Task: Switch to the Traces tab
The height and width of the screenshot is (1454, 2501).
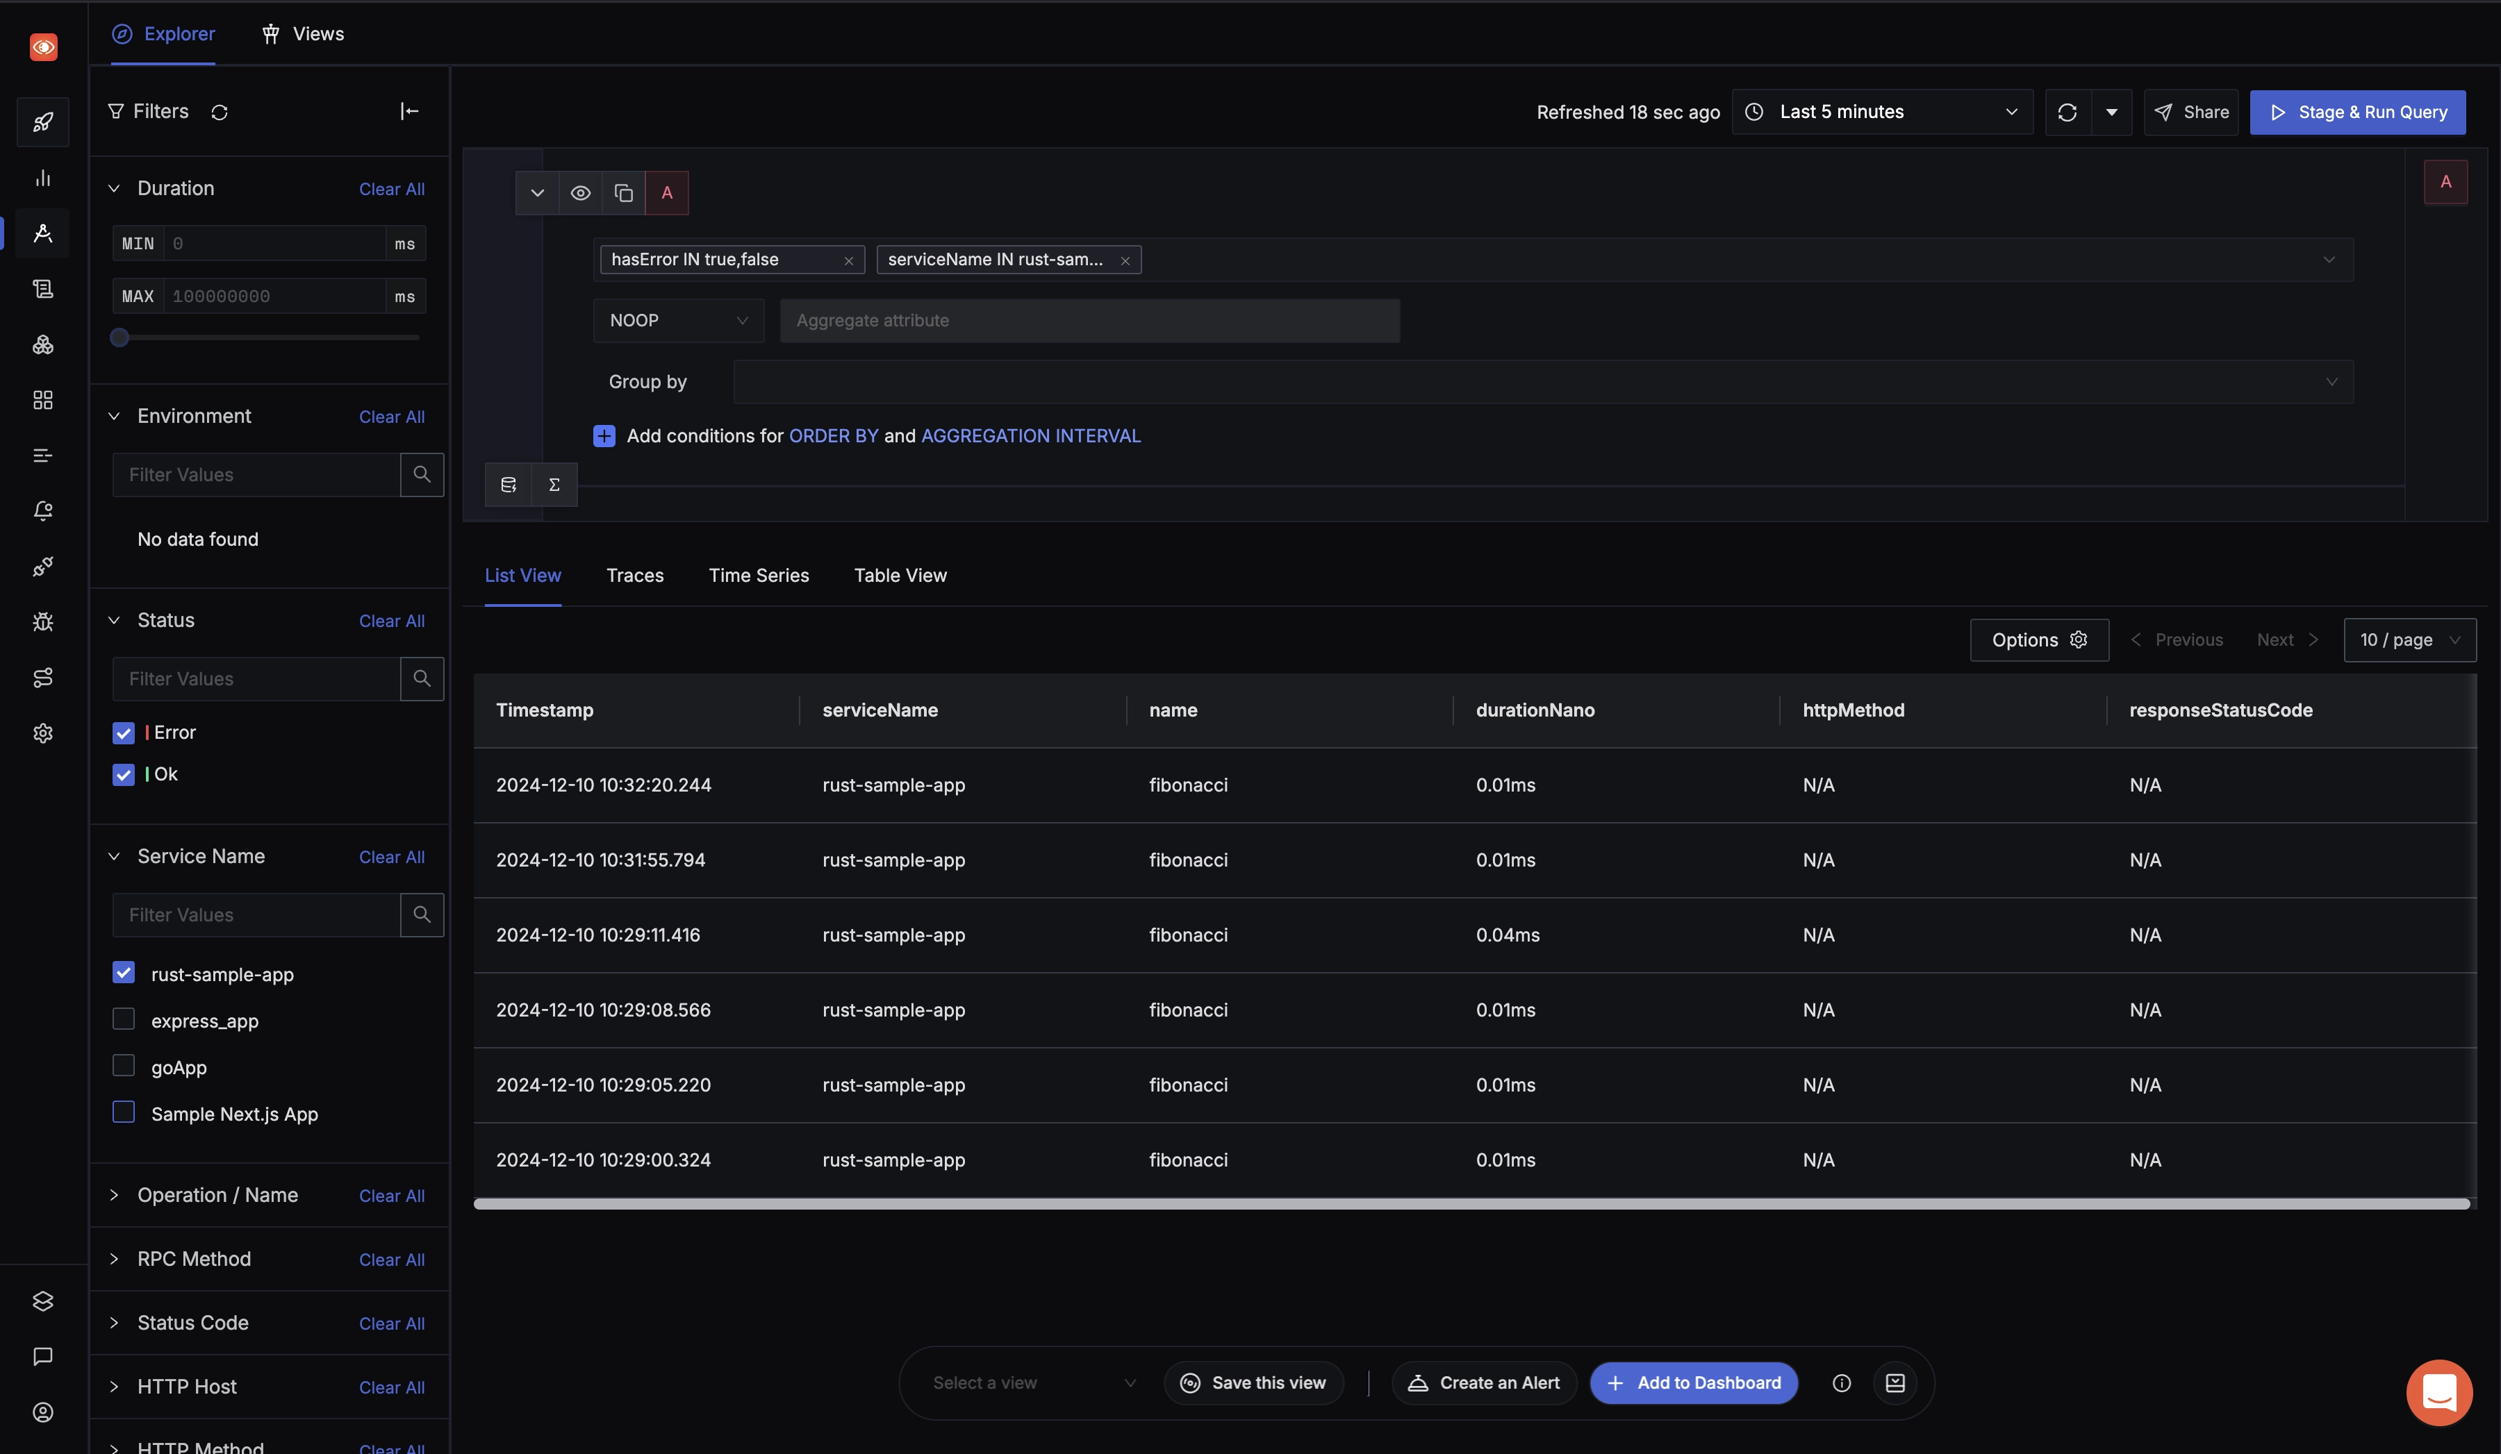Action: click(x=635, y=576)
